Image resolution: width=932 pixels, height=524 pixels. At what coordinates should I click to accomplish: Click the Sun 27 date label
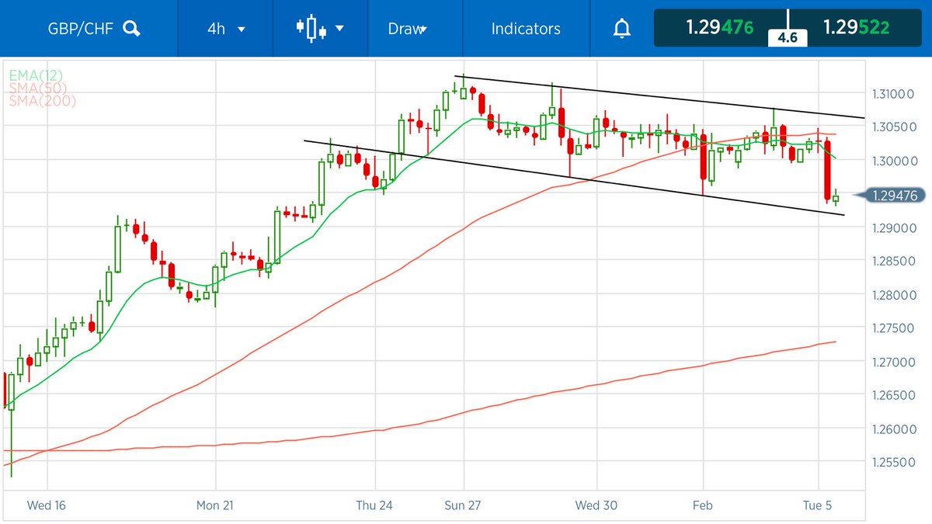pyautogui.click(x=463, y=505)
